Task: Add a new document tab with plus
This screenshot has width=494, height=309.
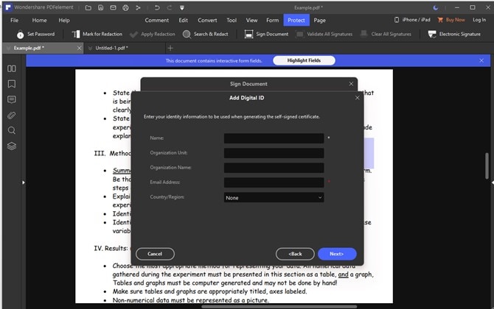Action: [170, 48]
